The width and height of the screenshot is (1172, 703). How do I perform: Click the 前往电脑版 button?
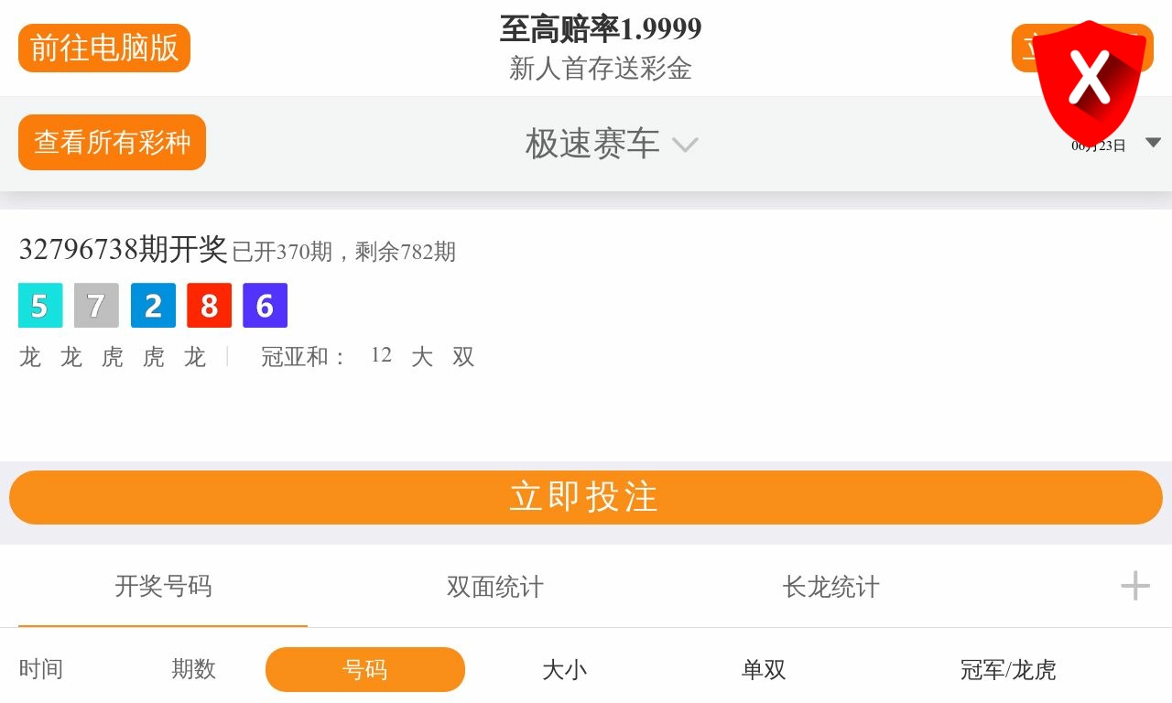click(104, 48)
